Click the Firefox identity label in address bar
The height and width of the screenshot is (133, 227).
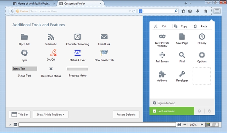tap(22, 11)
